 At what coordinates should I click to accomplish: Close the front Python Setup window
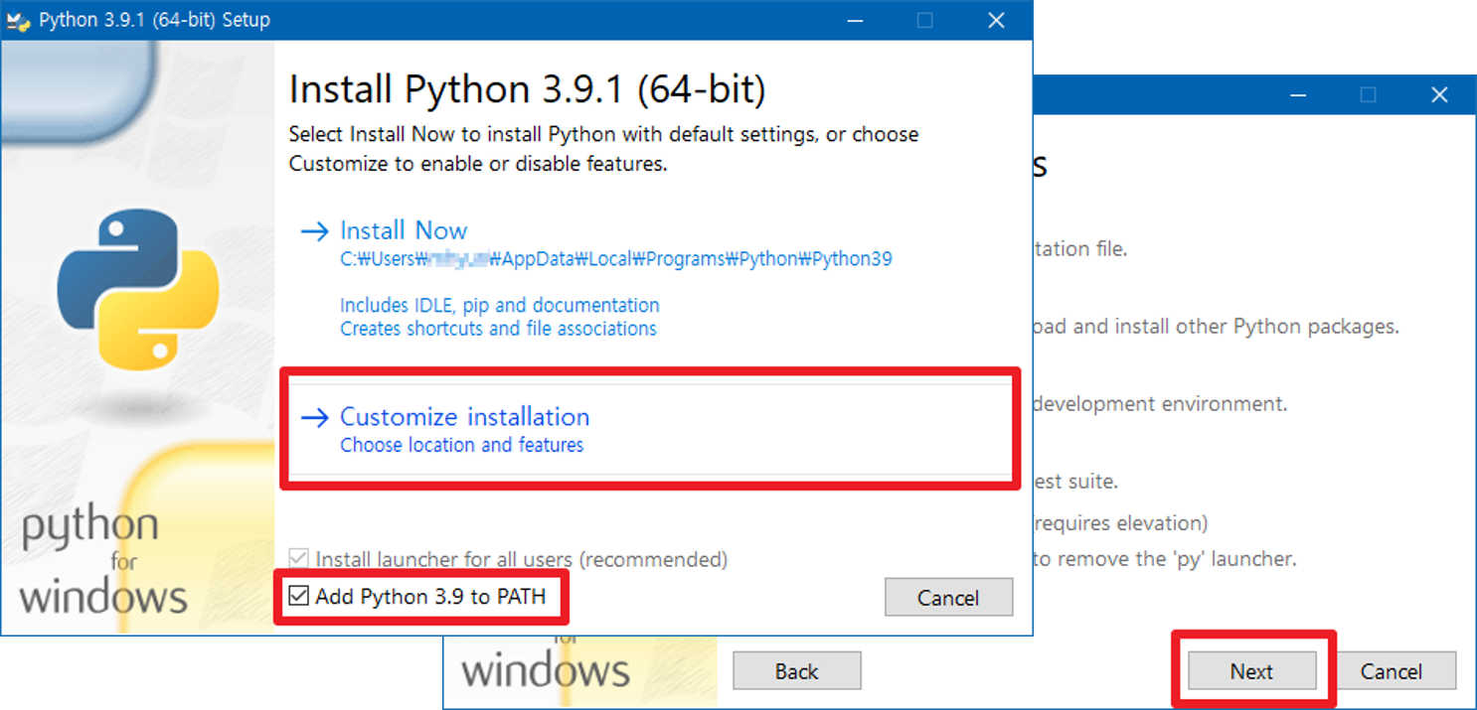[x=997, y=20]
